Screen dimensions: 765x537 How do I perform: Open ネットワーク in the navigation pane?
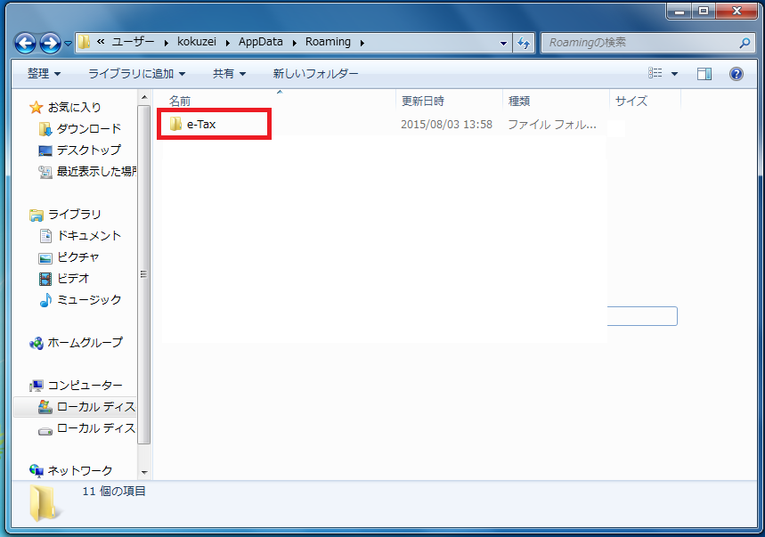80,471
